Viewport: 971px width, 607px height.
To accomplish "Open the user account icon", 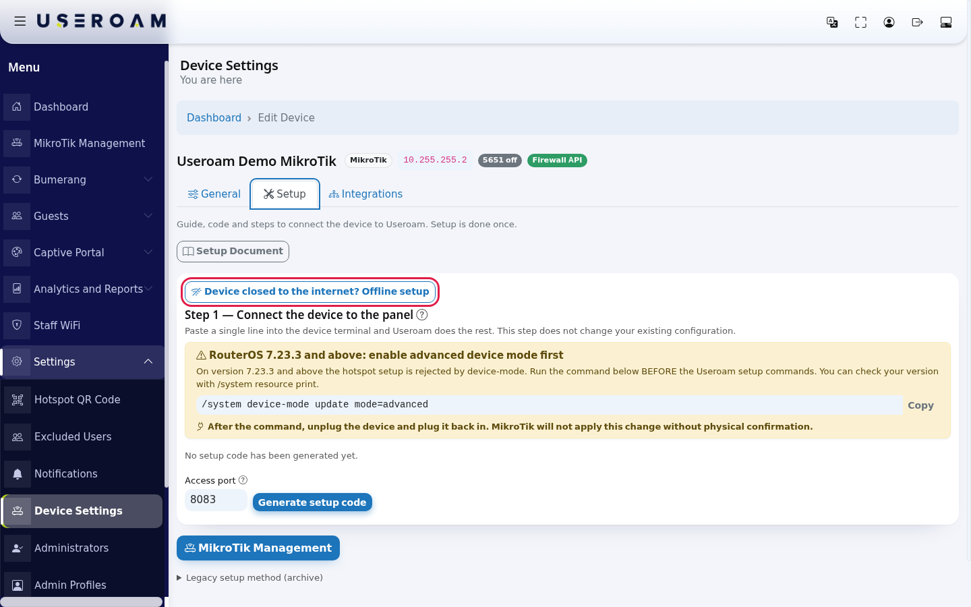I will pos(889,22).
